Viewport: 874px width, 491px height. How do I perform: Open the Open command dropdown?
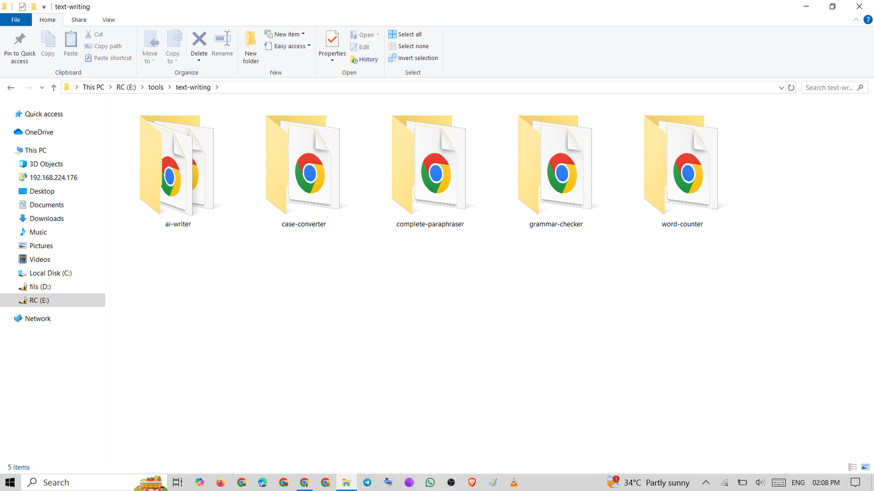pos(377,34)
